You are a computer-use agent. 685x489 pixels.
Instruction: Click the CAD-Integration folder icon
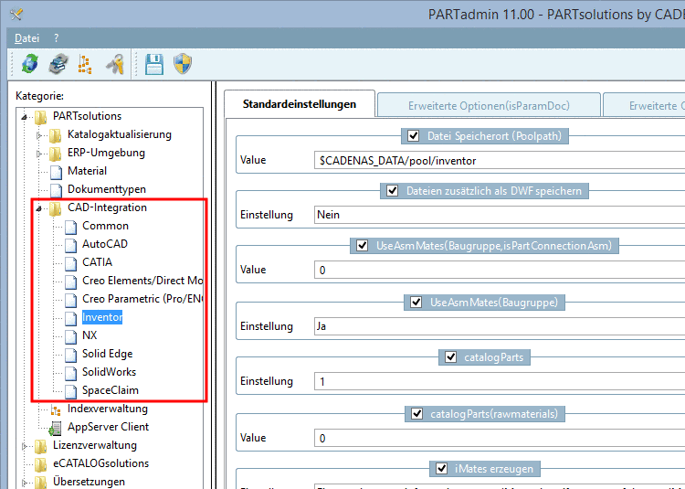(x=55, y=208)
